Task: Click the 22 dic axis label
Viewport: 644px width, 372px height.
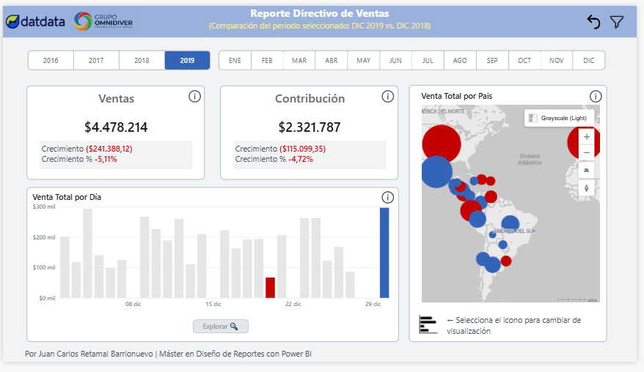Action: tap(293, 304)
